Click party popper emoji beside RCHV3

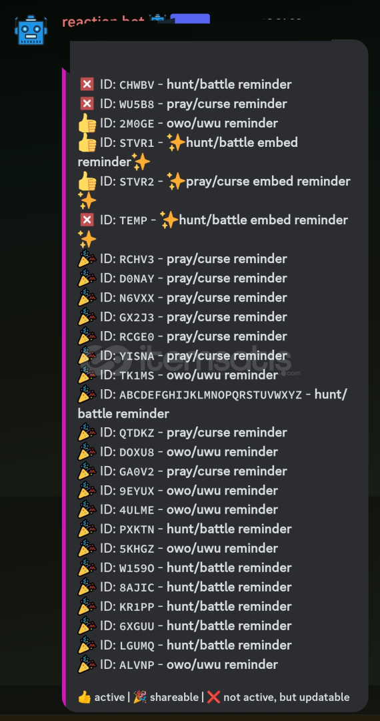[x=87, y=258]
